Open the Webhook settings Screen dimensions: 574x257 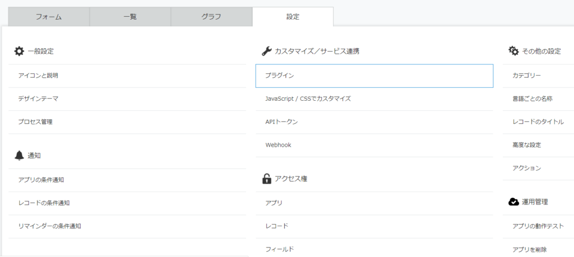pyautogui.click(x=278, y=145)
